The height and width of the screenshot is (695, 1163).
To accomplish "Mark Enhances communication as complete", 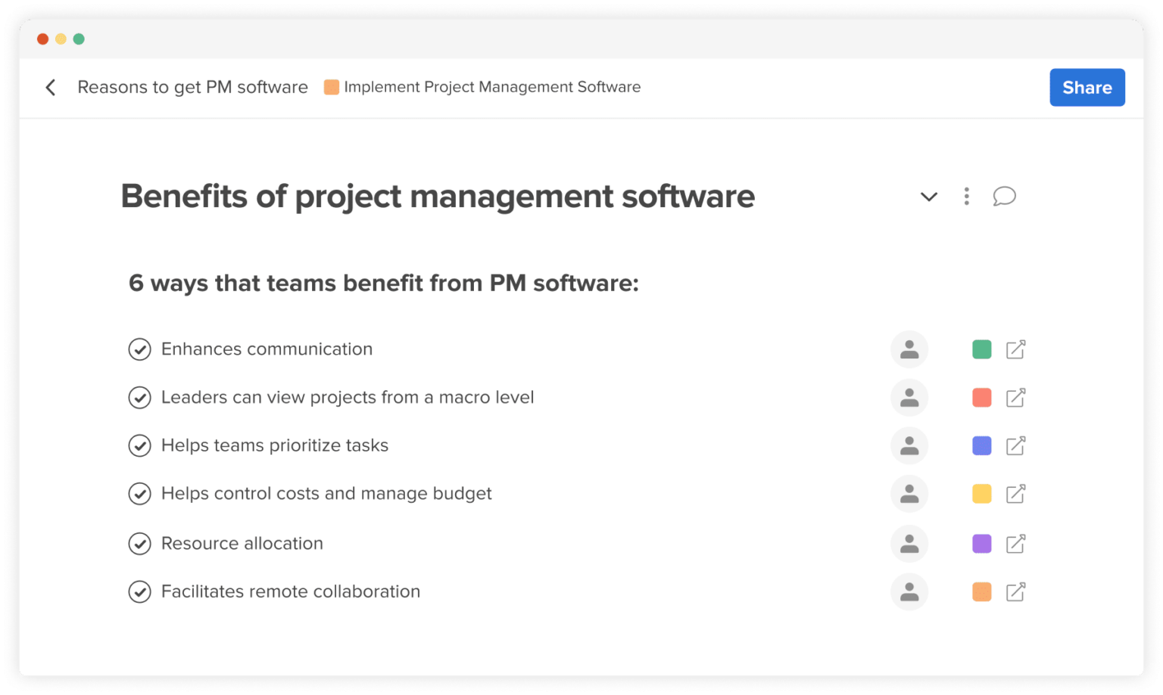I will click(x=140, y=349).
